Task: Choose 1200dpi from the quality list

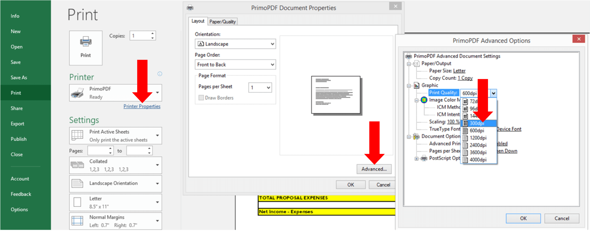Action: (x=479, y=138)
